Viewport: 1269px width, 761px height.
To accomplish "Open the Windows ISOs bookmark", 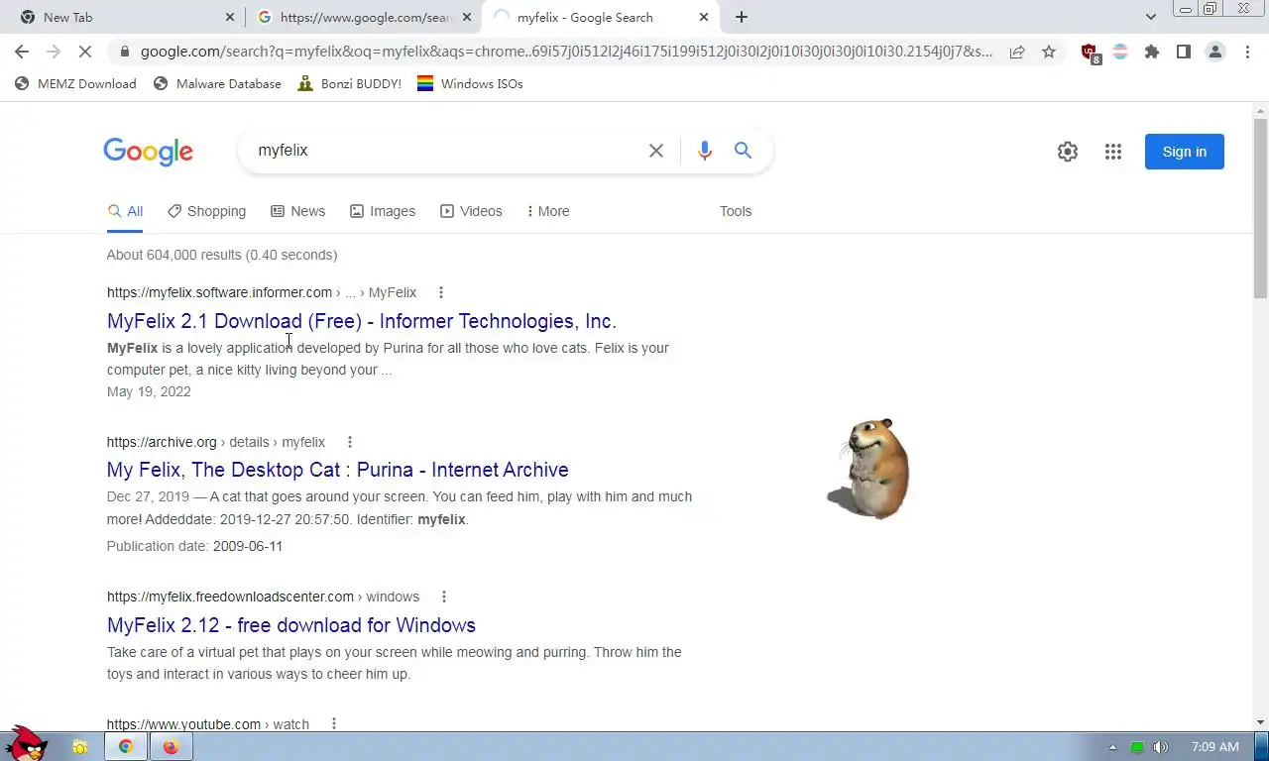I will (x=470, y=83).
